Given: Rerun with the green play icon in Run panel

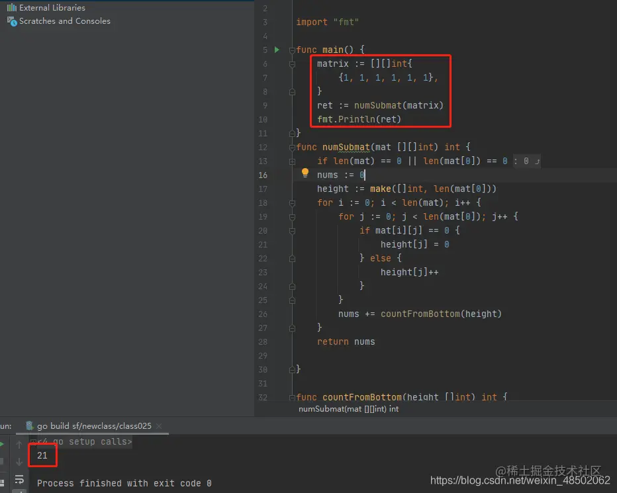Looking at the screenshot, I should click(2, 444).
